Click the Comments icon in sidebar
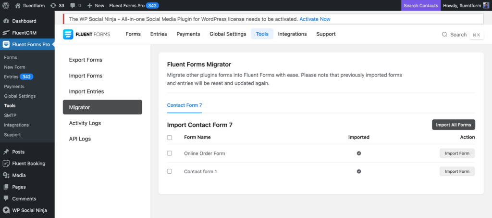Image resolution: width=492 pixels, height=218 pixels. pos(6,199)
